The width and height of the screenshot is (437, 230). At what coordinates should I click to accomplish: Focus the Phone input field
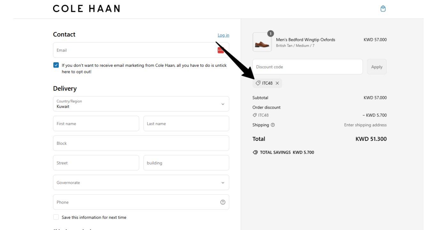point(141,202)
